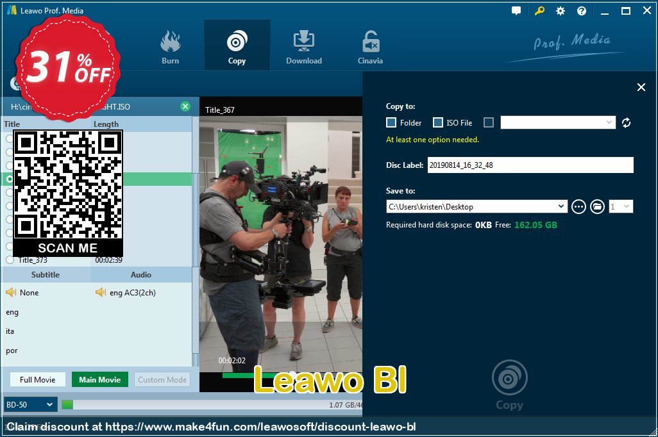Tick the disc drive target checkbox
This screenshot has height=437, width=658.
click(489, 122)
